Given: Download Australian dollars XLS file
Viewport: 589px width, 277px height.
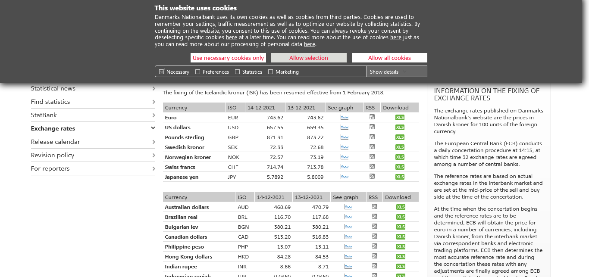Looking at the screenshot, I should tap(401, 207).
